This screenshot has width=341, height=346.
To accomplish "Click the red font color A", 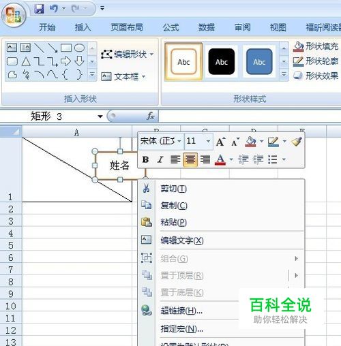I will [x=220, y=159].
